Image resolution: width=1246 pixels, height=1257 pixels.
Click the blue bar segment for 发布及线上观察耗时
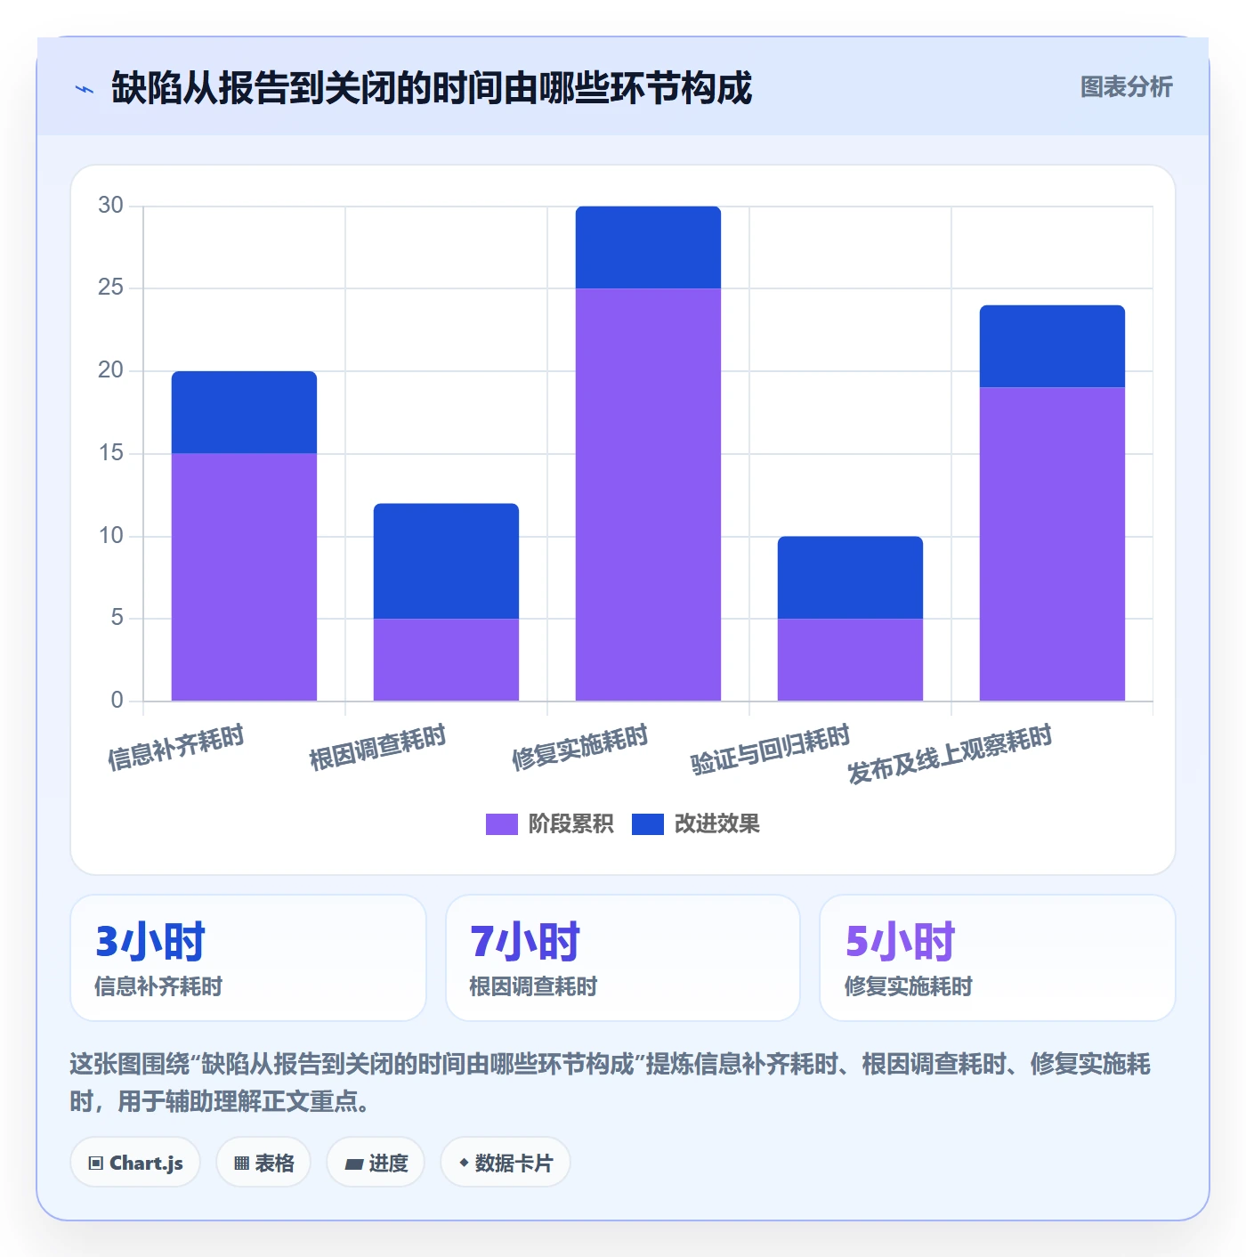1052,346
